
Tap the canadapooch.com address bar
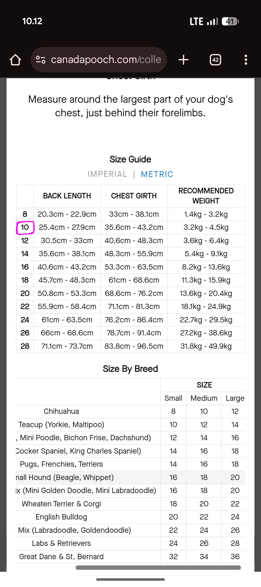106,60
